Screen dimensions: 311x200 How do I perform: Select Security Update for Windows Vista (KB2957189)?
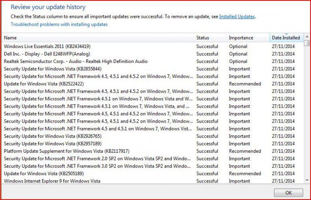(x=153, y=144)
